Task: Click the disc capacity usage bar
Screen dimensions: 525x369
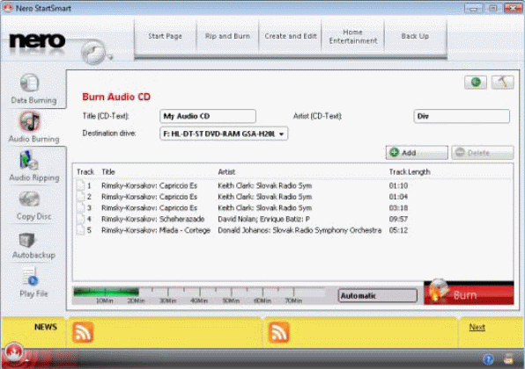Action: click(x=199, y=293)
